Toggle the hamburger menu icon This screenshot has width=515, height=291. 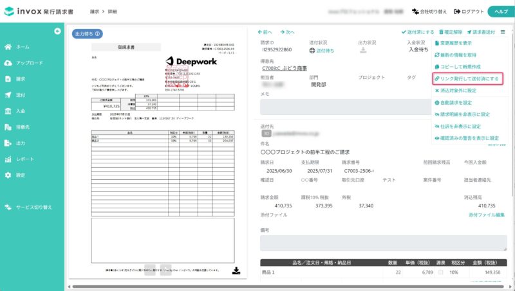pyautogui.click(x=503, y=32)
